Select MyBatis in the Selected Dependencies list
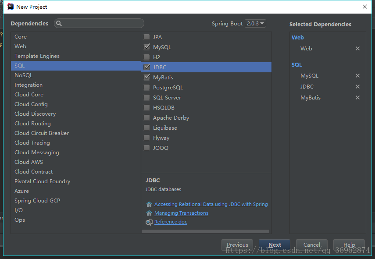Viewport: 375px width, 259px height. [311, 97]
